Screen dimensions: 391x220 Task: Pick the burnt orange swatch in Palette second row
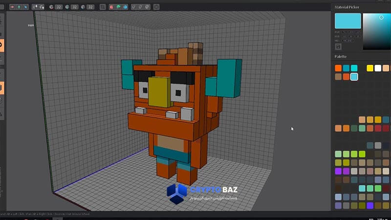click(346, 77)
